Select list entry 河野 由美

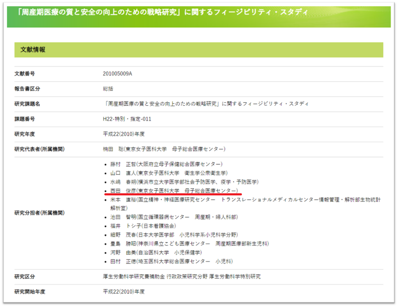156,253
